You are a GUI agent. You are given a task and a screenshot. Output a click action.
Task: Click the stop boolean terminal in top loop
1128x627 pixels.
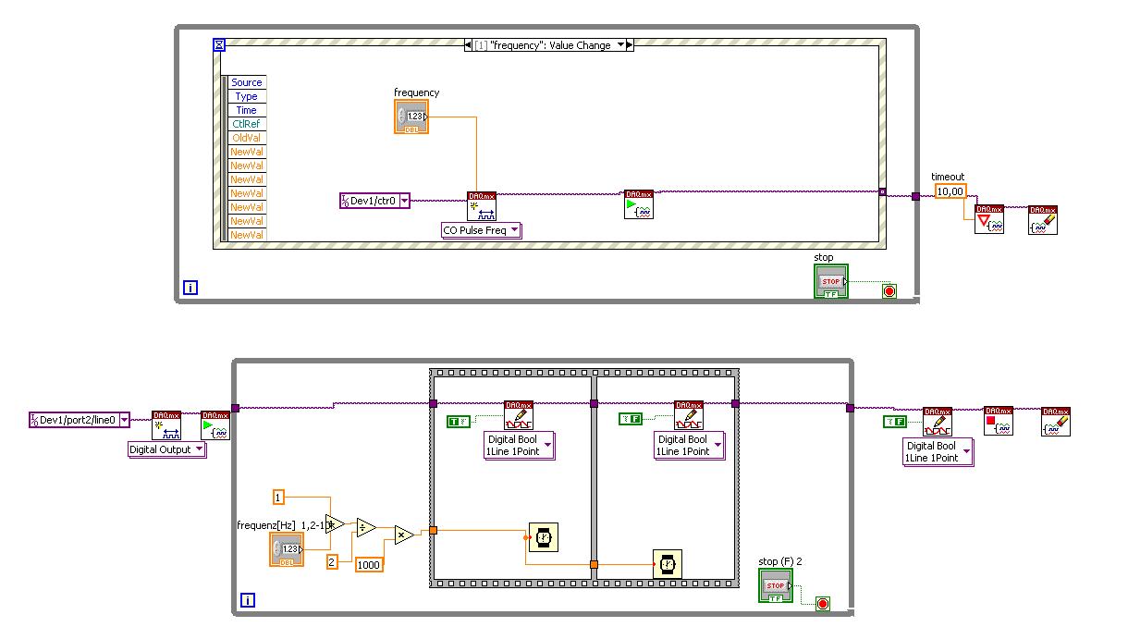830,281
